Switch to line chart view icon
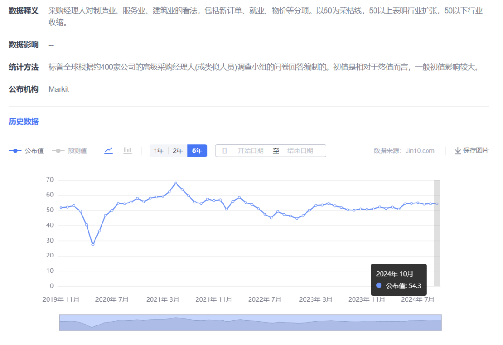 [x=109, y=150]
